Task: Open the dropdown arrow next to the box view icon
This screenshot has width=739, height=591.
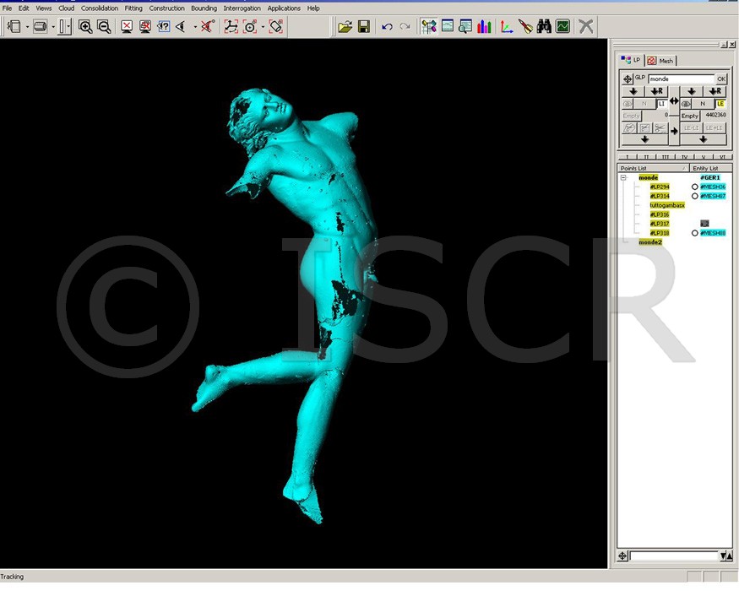Action: (27, 27)
